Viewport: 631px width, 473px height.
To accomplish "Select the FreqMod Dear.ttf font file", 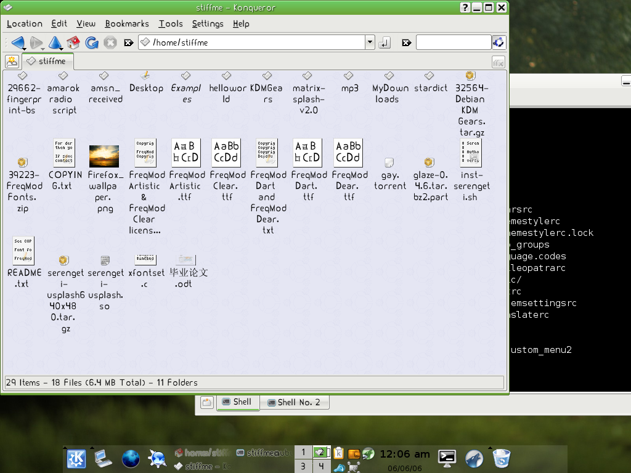I will [x=349, y=170].
